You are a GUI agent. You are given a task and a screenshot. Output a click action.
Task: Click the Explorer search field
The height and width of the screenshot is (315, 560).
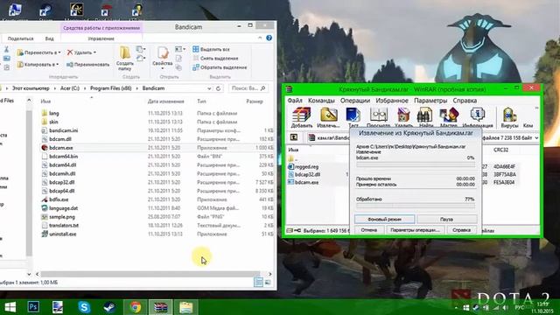(x=248, y=88)
